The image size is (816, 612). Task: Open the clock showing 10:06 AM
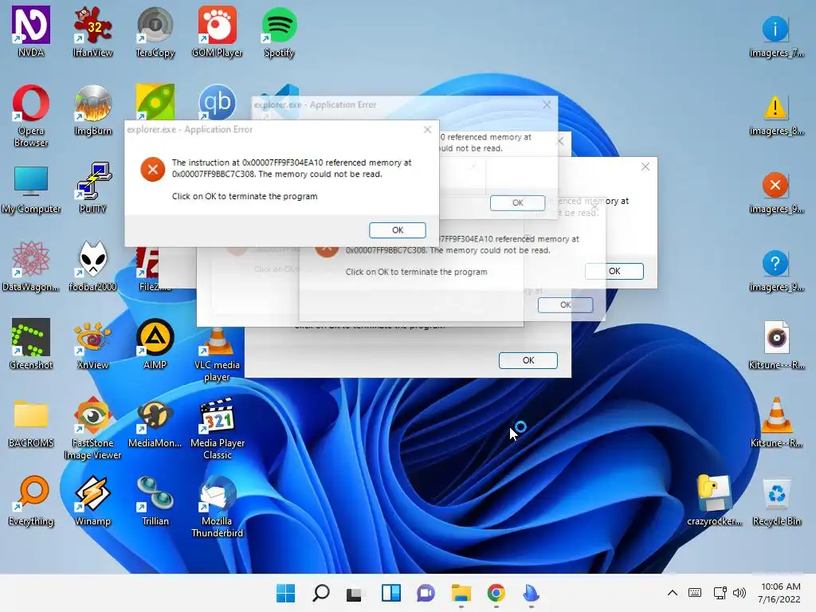point(779,593)
